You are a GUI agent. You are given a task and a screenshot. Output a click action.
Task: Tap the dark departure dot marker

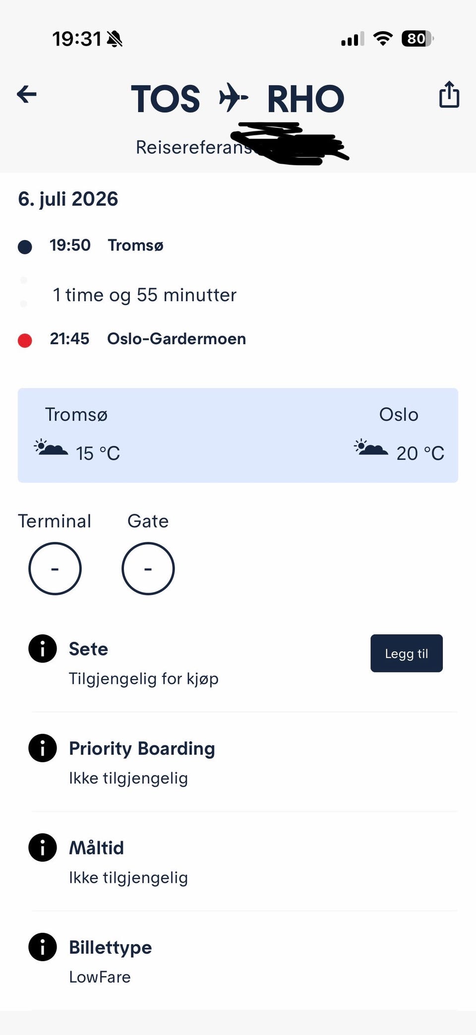[x=25, y=247]
